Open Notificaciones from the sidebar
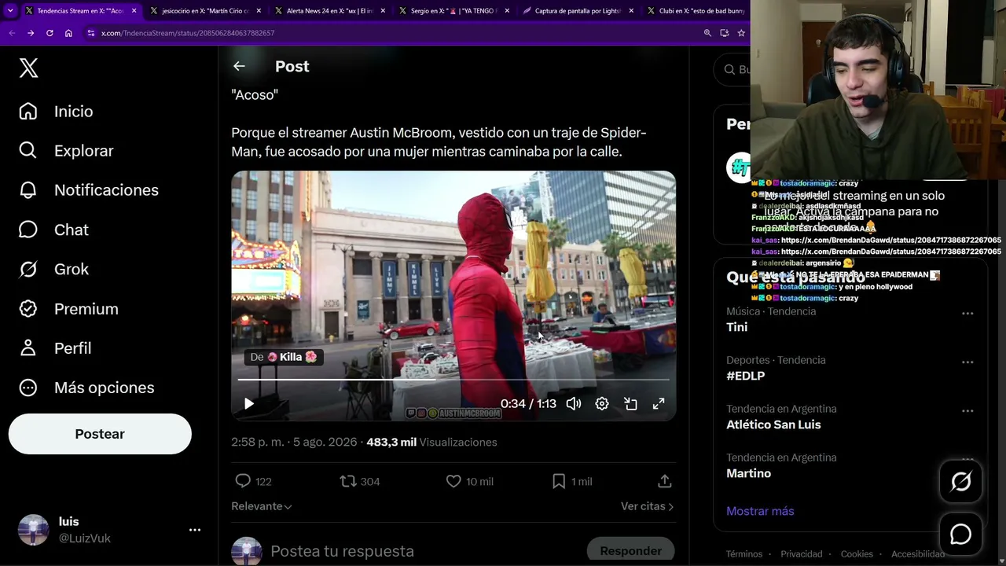 [x=89, y=190]
